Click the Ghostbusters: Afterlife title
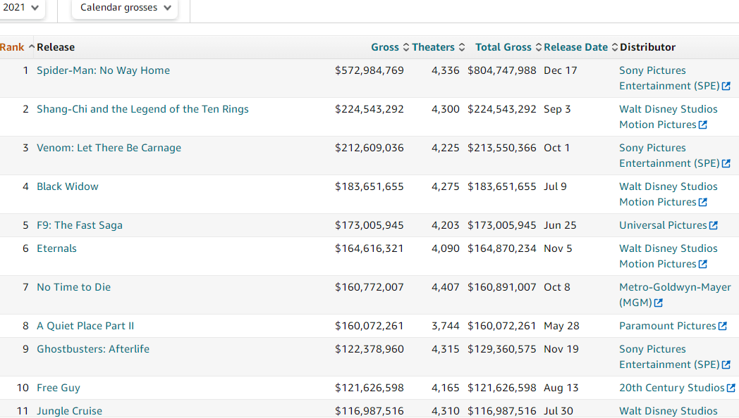The image size is (739, 418). 93,349
